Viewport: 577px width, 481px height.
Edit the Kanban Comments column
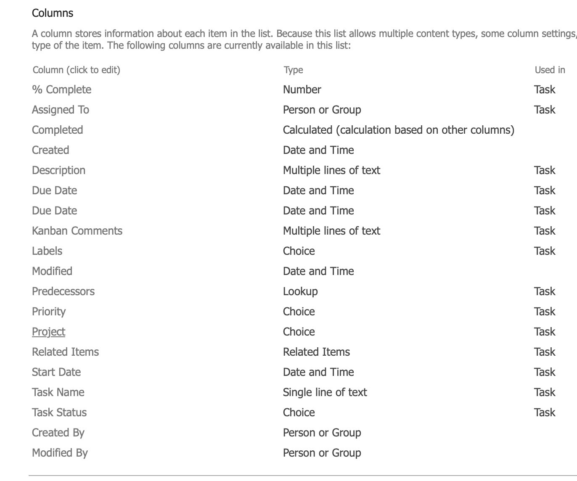pos(77,231)
